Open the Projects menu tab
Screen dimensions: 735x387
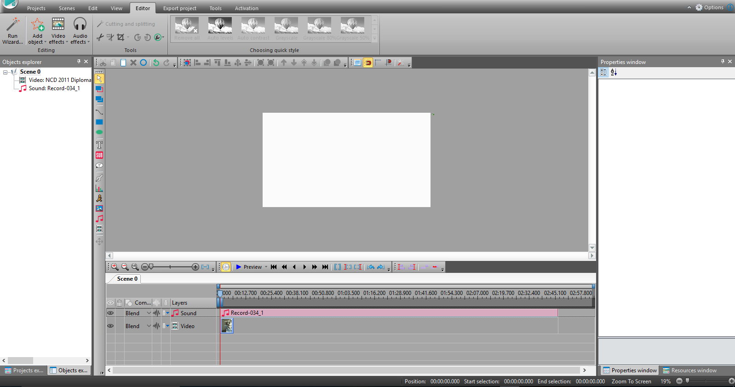36,8
